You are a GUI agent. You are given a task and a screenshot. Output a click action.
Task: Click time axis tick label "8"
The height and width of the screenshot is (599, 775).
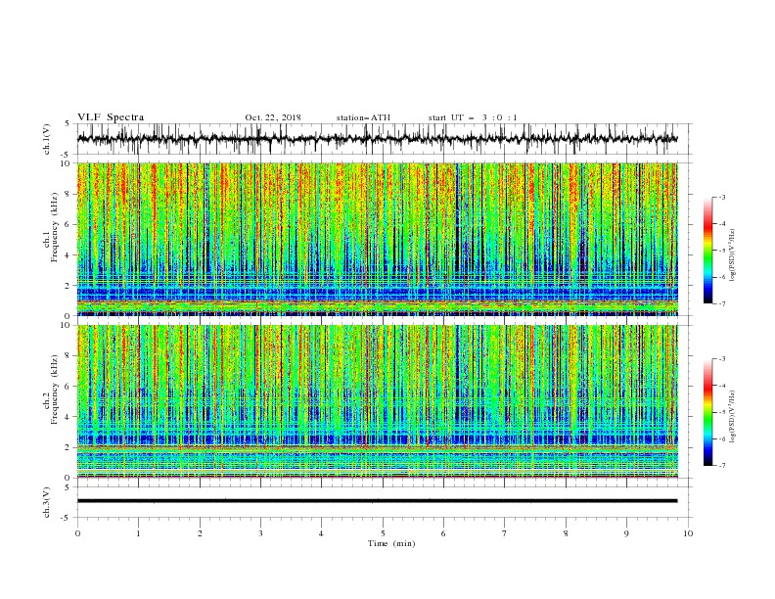pos(566,533)
